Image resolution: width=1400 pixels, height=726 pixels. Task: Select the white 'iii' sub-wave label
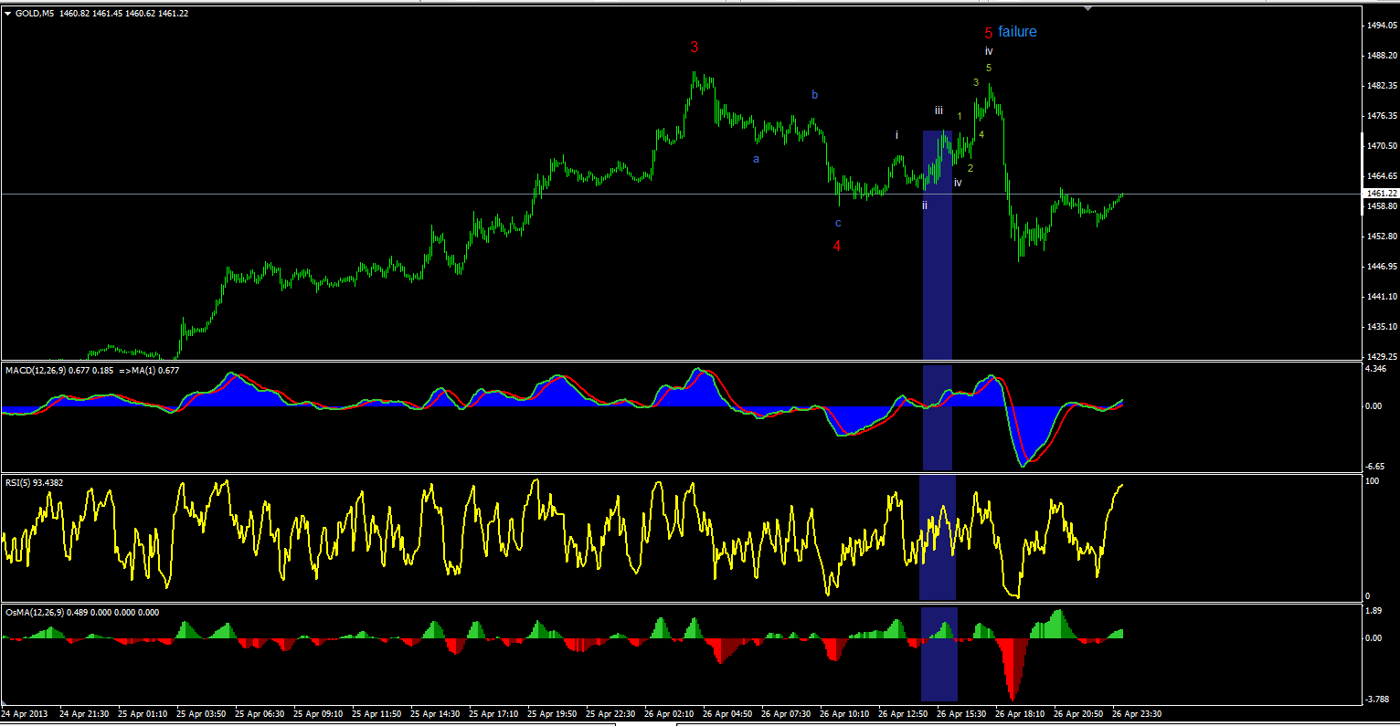click(939, 110)
